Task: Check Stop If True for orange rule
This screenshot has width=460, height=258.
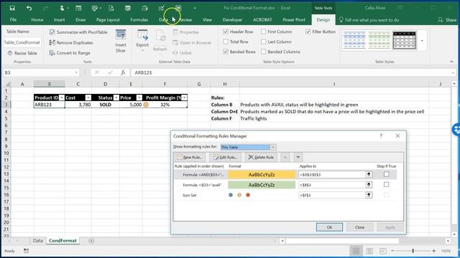Action: tap(387, 174)
